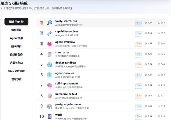171x120 pixels.
Task: Open the agent-browser skill title
Action: click(x=65, y=73)
